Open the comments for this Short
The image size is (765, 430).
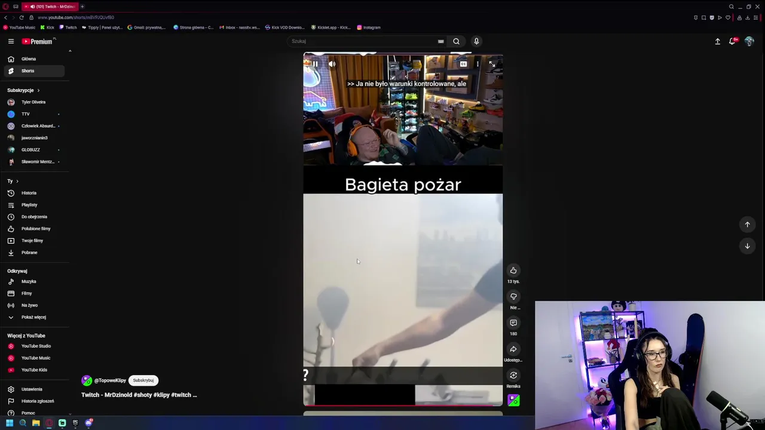click(513, 323)
